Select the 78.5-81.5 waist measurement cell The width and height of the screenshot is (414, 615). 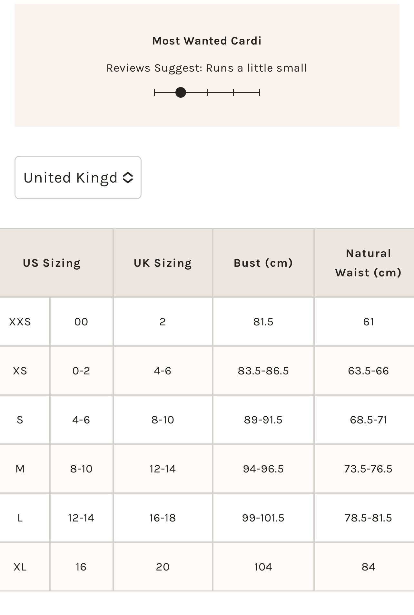pyautogui.click(x=368, y=518)
